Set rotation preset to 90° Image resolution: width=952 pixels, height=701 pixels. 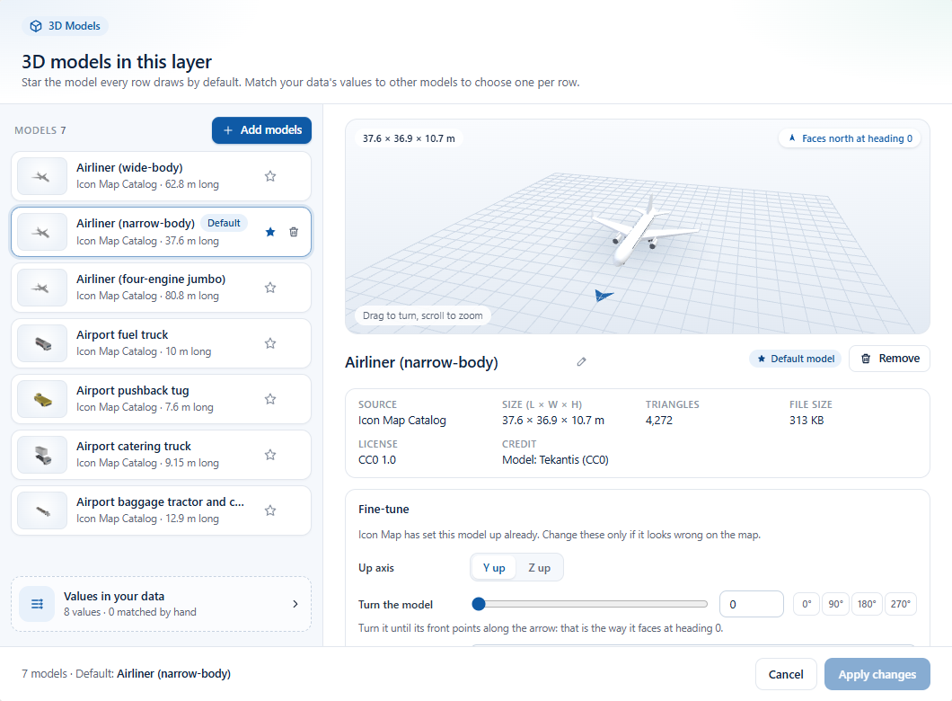835,605
